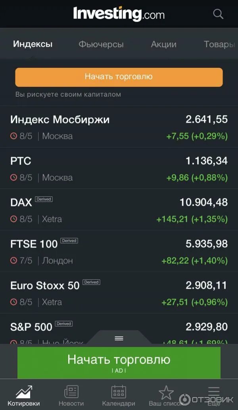Tap the orange Начать торговлю button
Screen dimensions: 238x410
coord(119,77)
